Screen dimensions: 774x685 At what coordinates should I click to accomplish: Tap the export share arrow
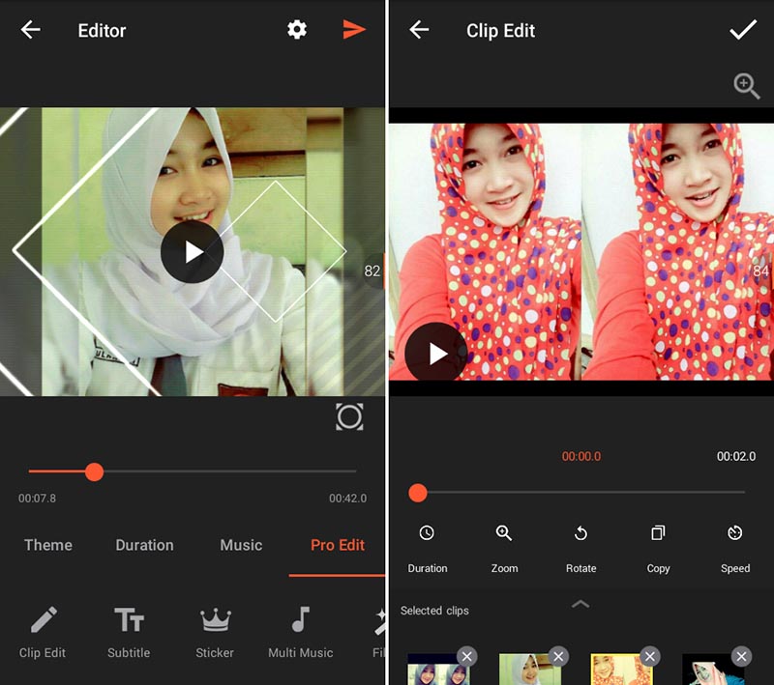click(x=355, y=30)
